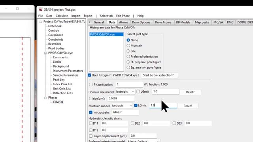Viewport: 253px width, 142px height.
Task: Select Index Peak List tree item
Action: coord(62,84)
